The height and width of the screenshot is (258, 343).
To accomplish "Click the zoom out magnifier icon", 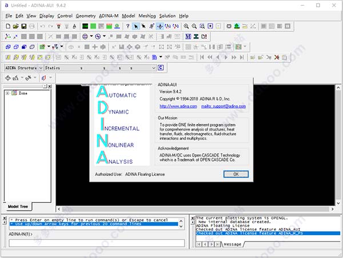I will point(194,26).
